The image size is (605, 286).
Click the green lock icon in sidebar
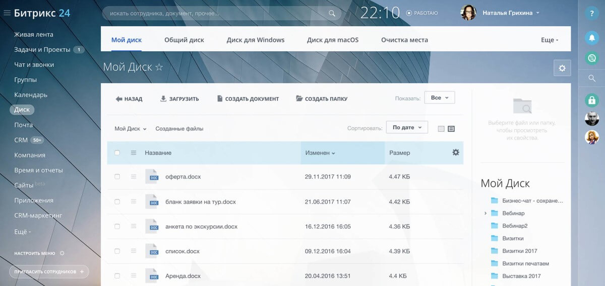592,100
